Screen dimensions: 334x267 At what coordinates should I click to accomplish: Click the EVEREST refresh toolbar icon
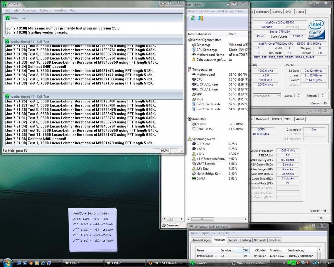192,18
